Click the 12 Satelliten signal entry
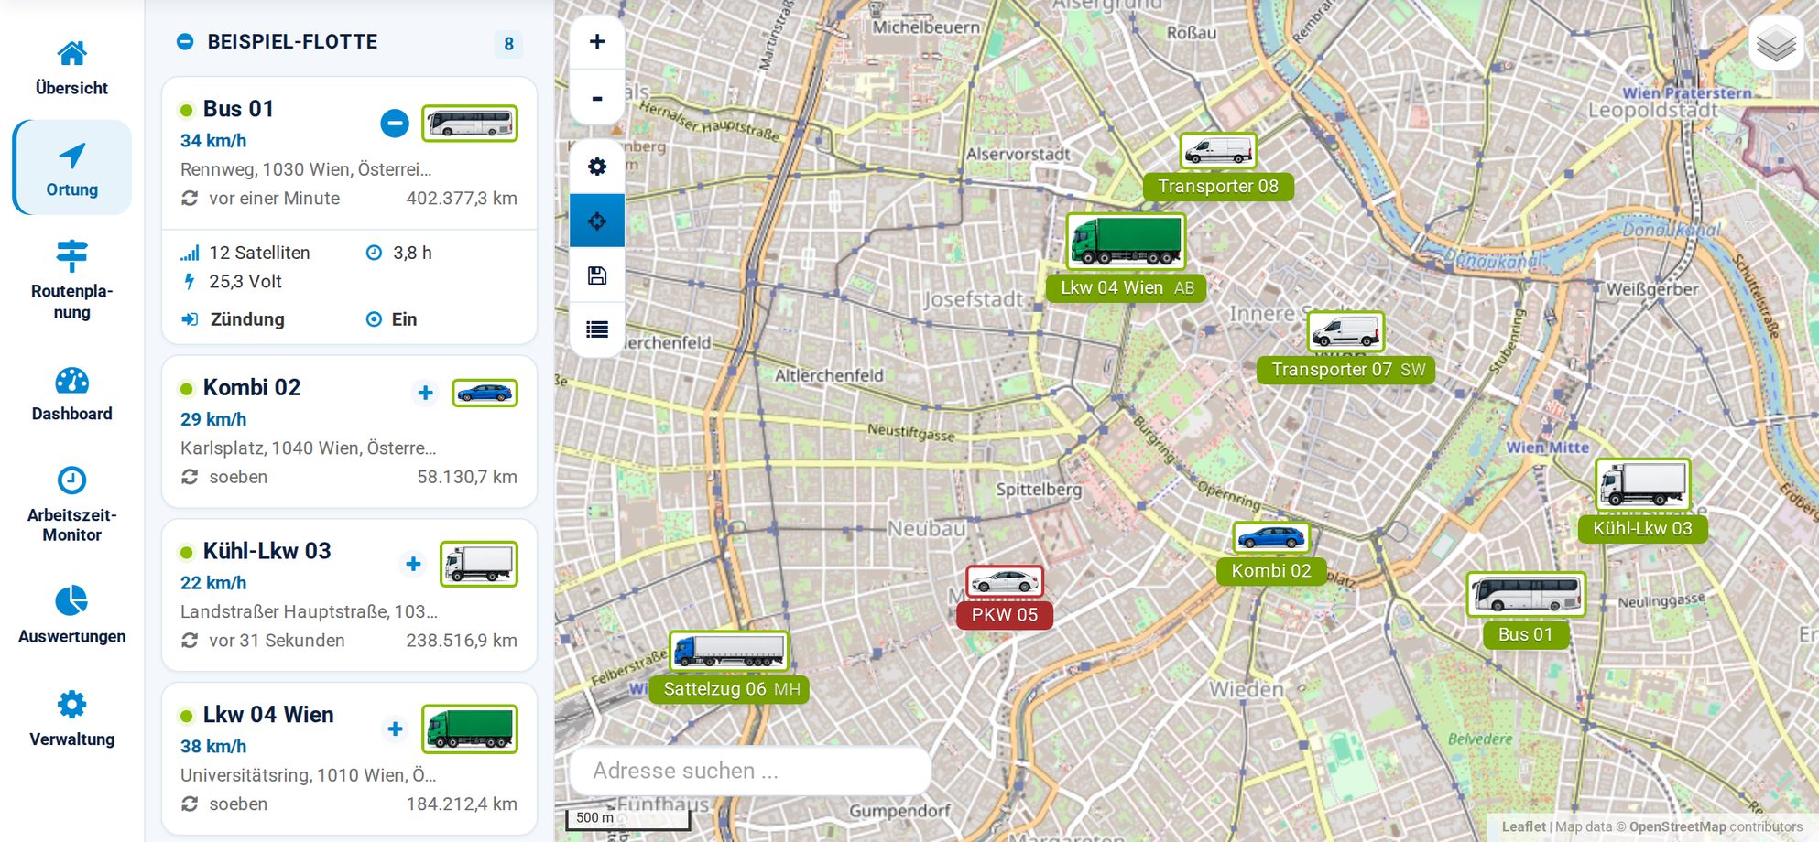Viewport: 1819px width, 842px height. [245, 253]
